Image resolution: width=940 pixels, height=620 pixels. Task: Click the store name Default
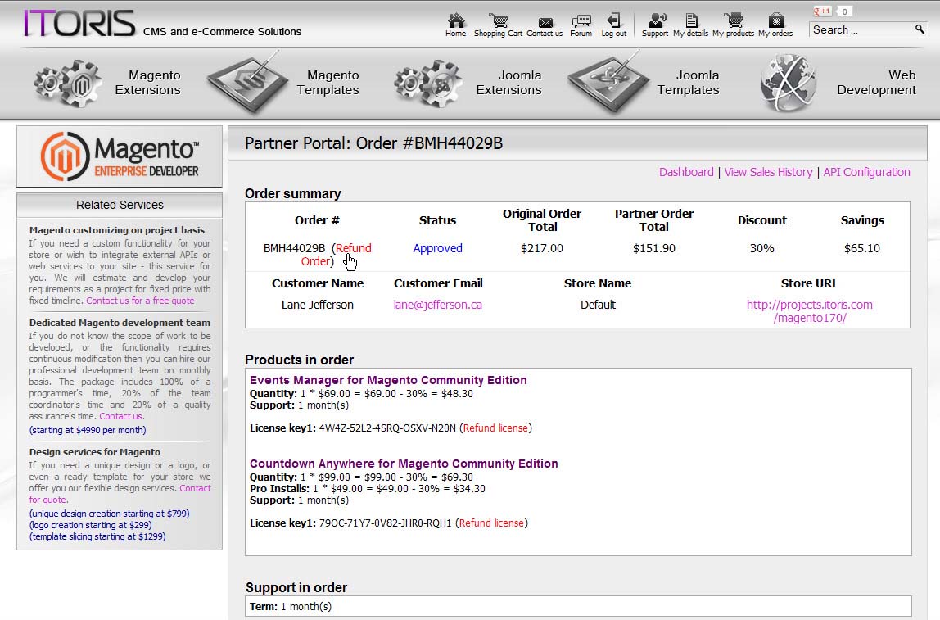[x=598, y=305]
